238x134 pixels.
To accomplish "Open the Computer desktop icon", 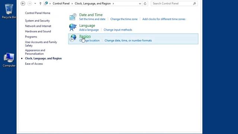I will click(x=9, y=60).
